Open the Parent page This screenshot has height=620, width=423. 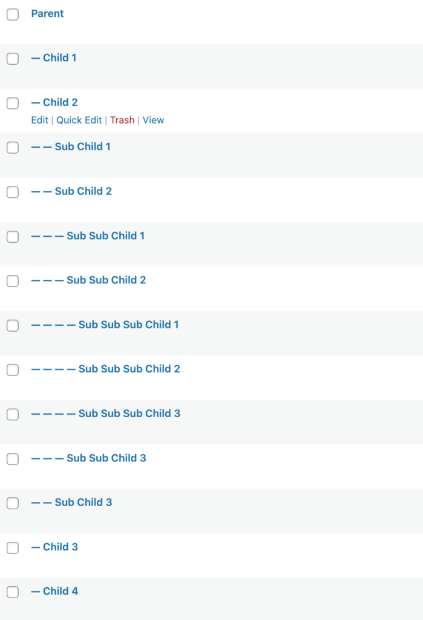click(47, 14)
